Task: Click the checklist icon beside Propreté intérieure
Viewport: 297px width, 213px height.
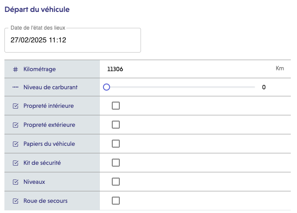Action: pos(15,106)
